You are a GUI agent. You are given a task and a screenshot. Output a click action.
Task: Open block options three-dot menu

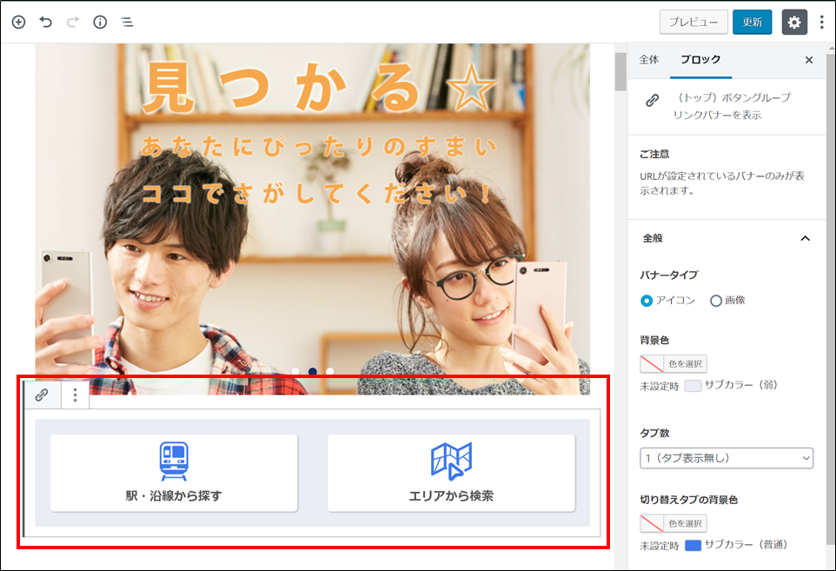coord(76,395)
